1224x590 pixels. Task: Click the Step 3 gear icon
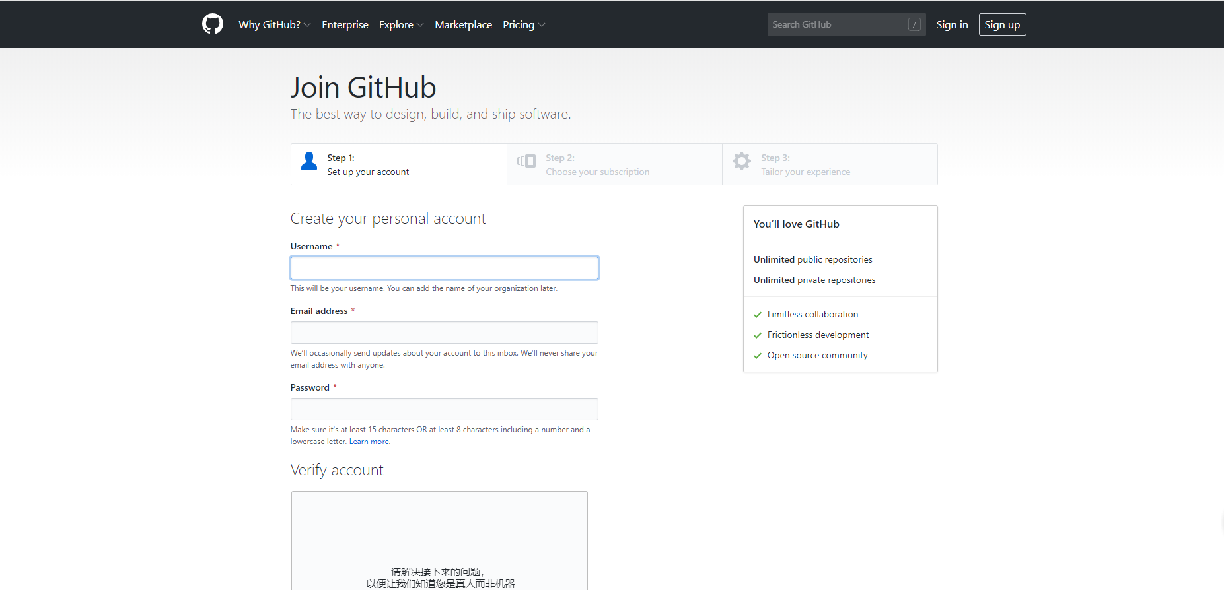(742, 161)
